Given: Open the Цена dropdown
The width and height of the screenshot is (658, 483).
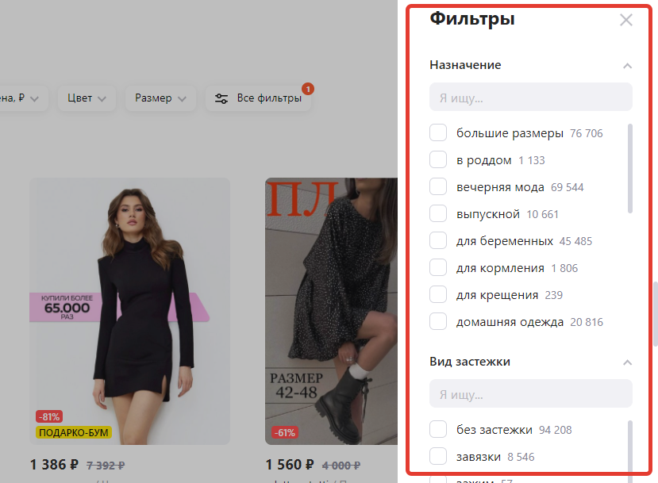Looking at the screenshot, I should click(21, 98).
